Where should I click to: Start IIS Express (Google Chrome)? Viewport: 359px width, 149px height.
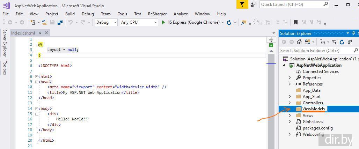pos(190,22)
